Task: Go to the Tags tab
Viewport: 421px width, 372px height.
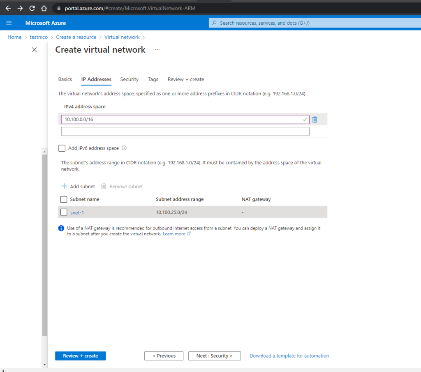Action: (153, 80)
